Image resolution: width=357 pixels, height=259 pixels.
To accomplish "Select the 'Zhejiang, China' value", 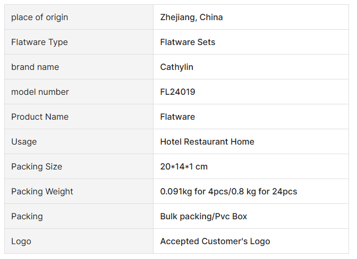I will tap(191, 17).
